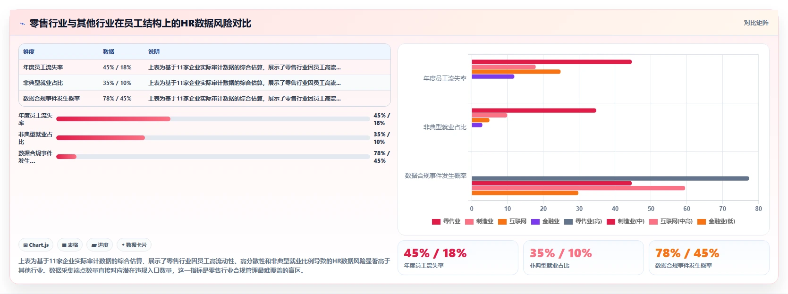
Task: Click the 数据卡片 tag chip
Action: pyautogui.click(x=134, y=245)
